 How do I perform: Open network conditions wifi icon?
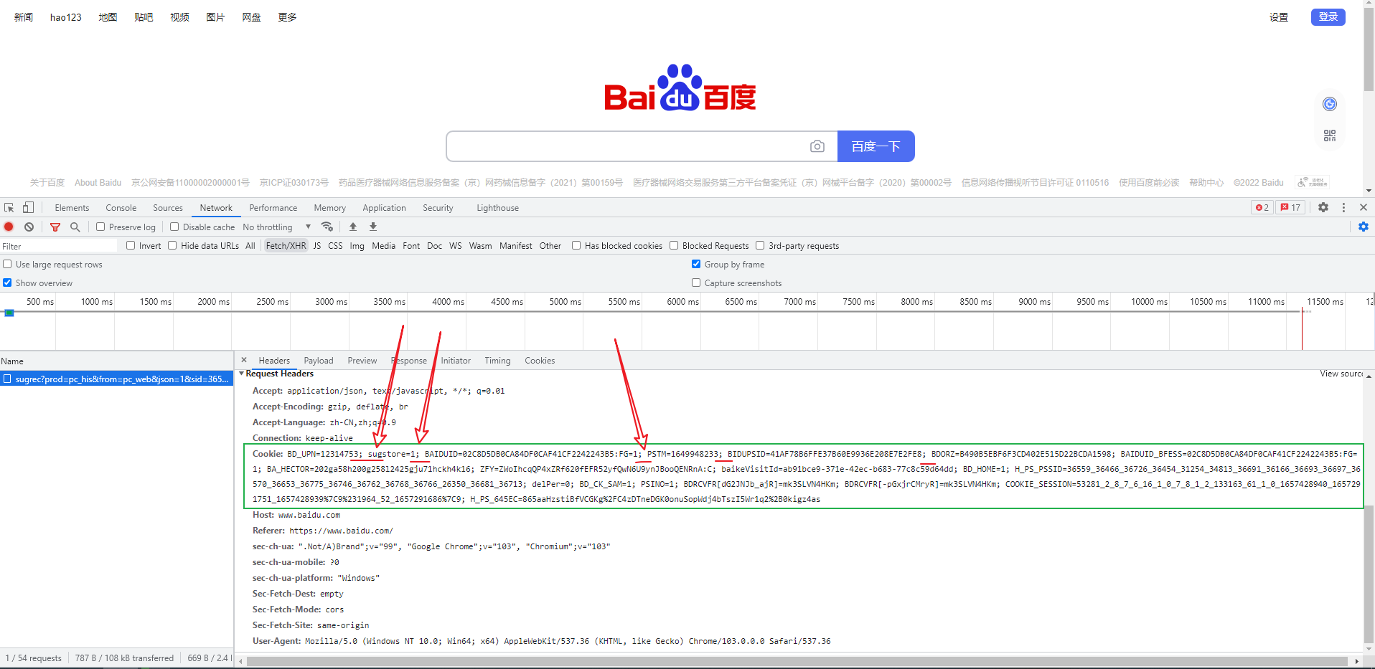[327, 227]
